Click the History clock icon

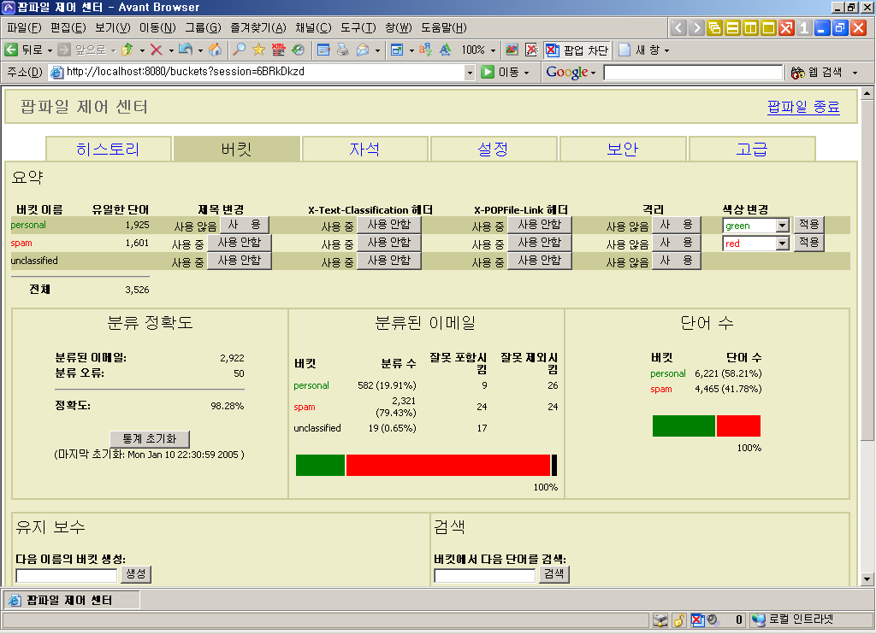pyautogui.click(x=299, y=50)
